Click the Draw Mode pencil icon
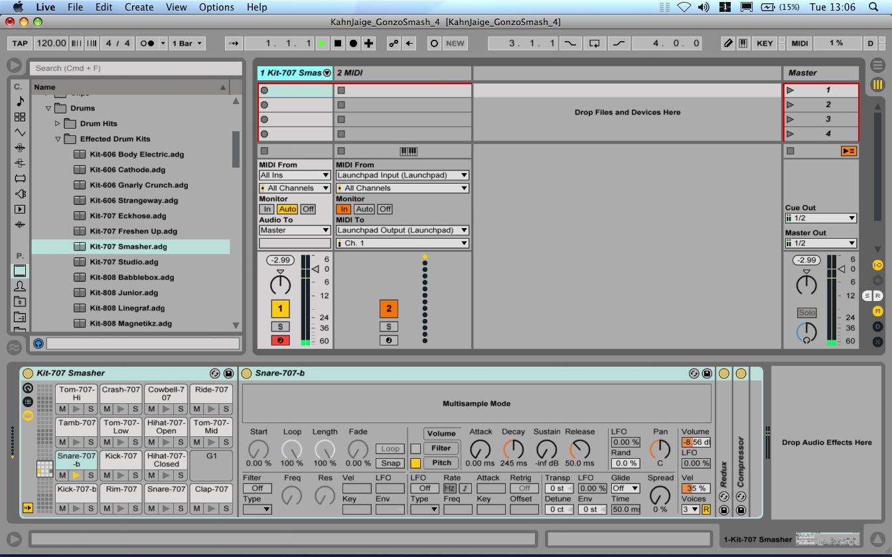The height and width of the screenshot is (557, 892). [728, 43]
